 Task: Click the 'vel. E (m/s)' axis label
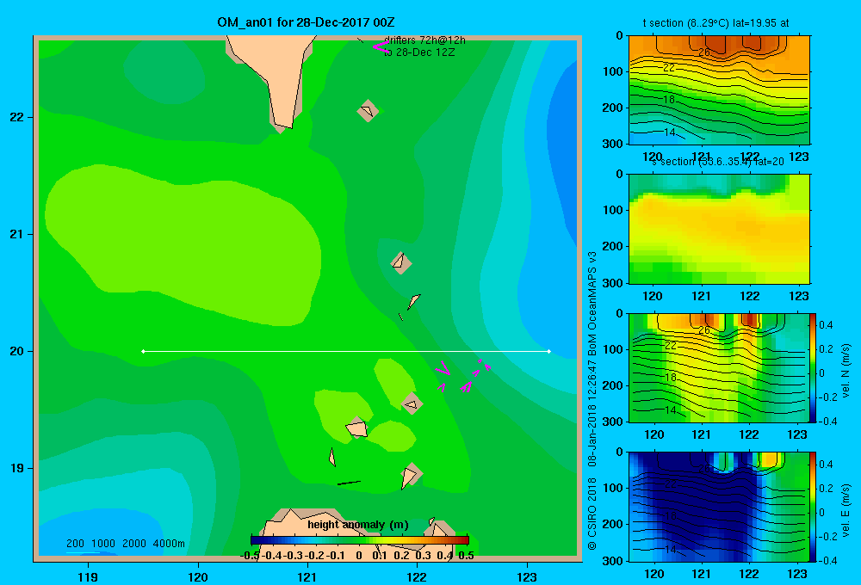tap(846, 510)
